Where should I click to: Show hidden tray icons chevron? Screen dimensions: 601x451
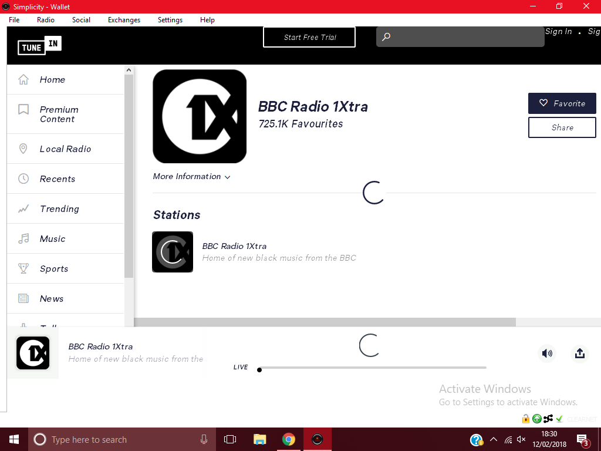pyautogui.click(x=494, y=440)
